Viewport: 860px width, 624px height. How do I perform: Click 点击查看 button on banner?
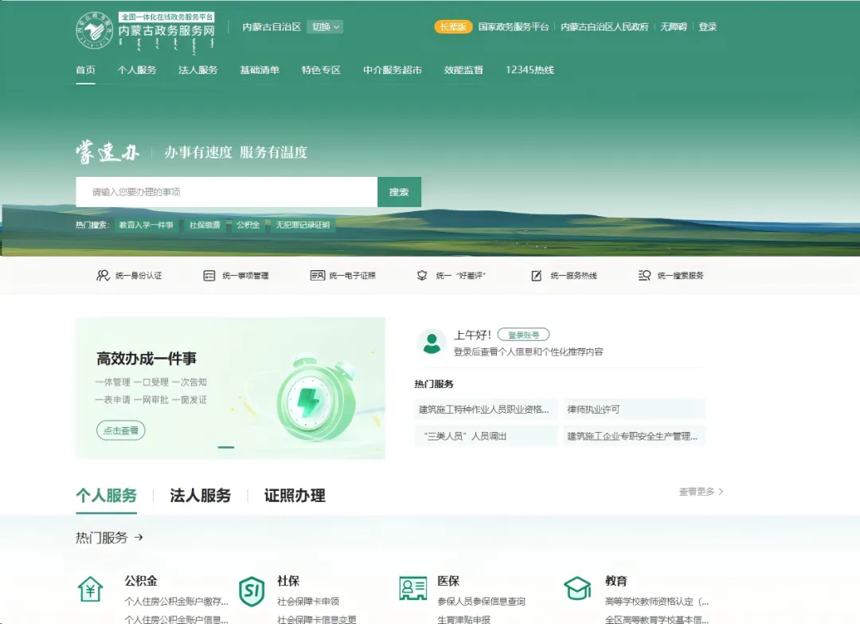click(x=121, y=431)
